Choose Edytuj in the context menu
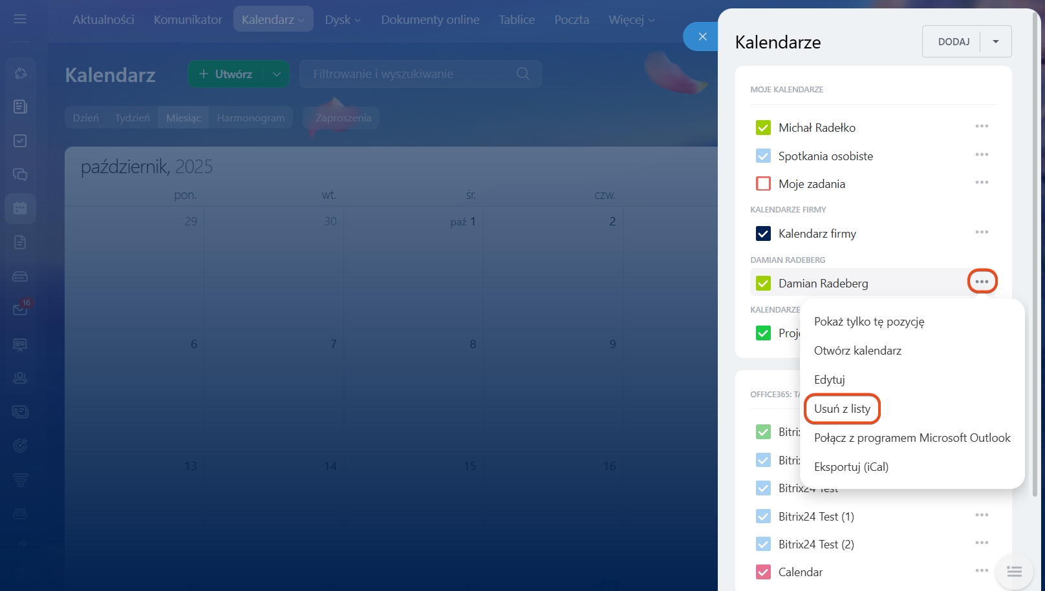Viewport: 1045px width, 591px height. (830, 380)
